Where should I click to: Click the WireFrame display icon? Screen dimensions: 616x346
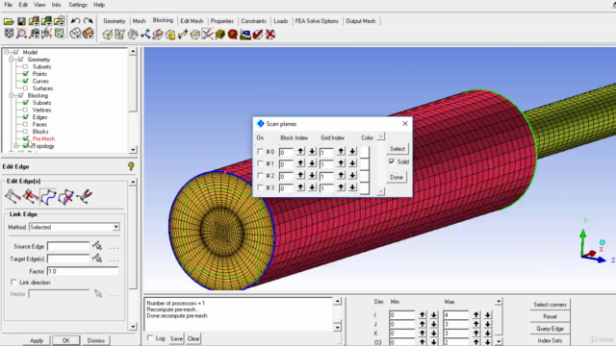tap(75, 34)
